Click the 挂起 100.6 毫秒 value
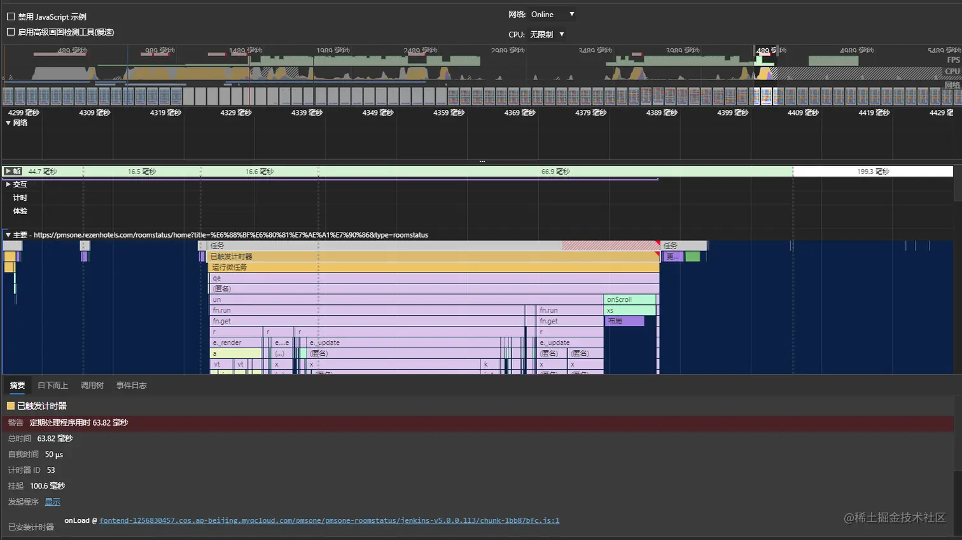This screenshot has width=962, height=540. click(48, 486)
